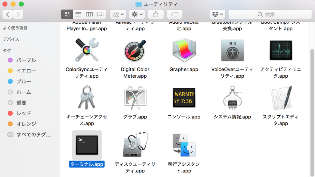The height and width of the screenshot is (177, 315).
Task: Click the red レッド tag dot
Action: [10, 113]
